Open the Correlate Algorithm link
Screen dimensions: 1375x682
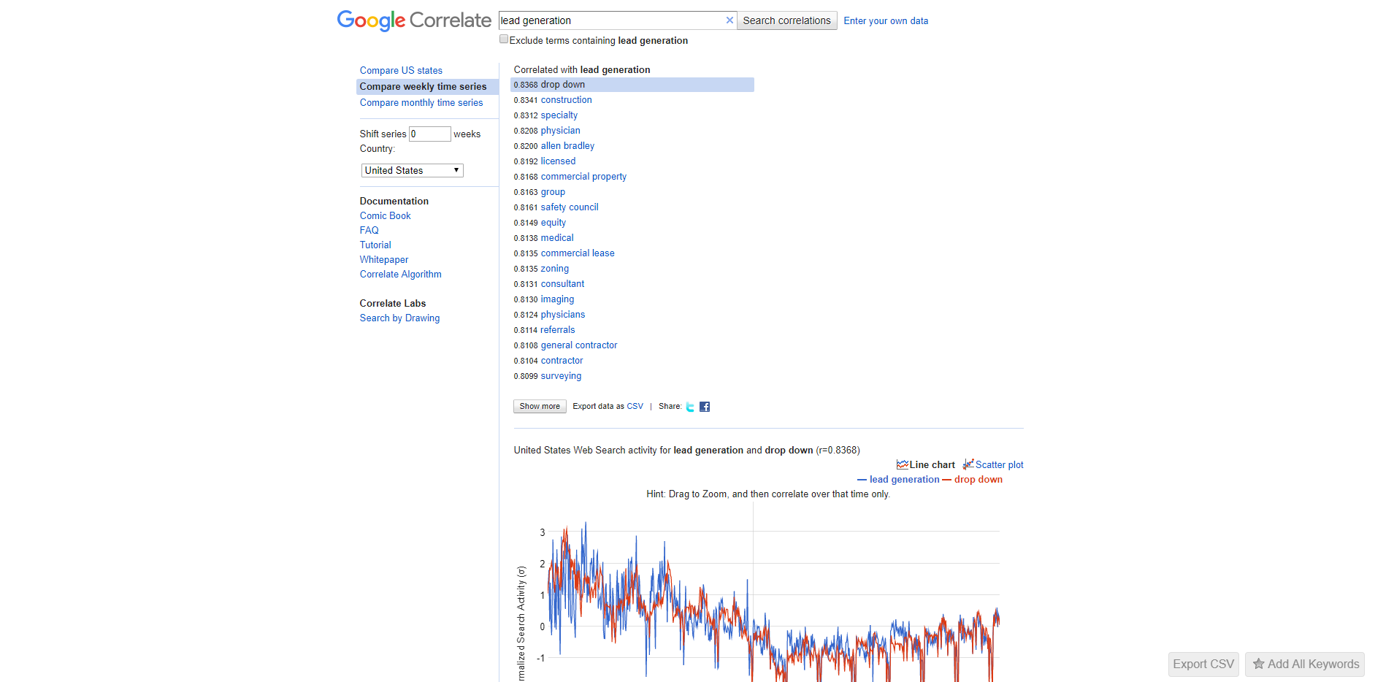400,274
